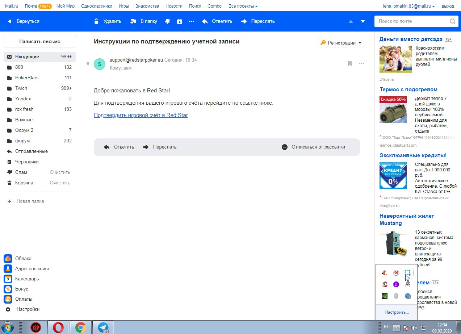461x334 pixels.
Task: Delete the email using the trash toolbar icon
Action: (96, 21)
